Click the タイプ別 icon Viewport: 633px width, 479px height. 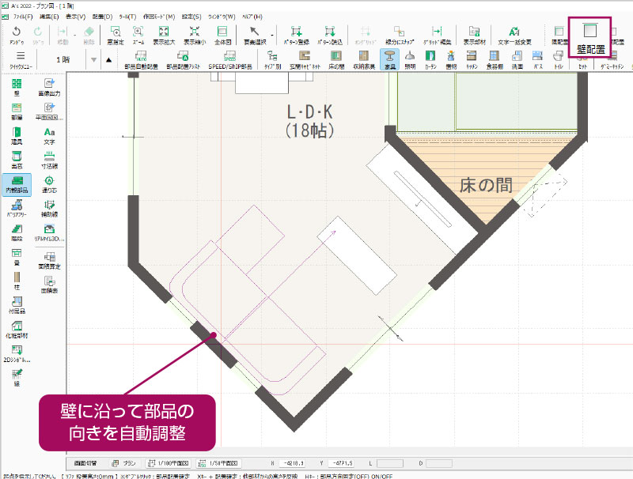[272, 59]
